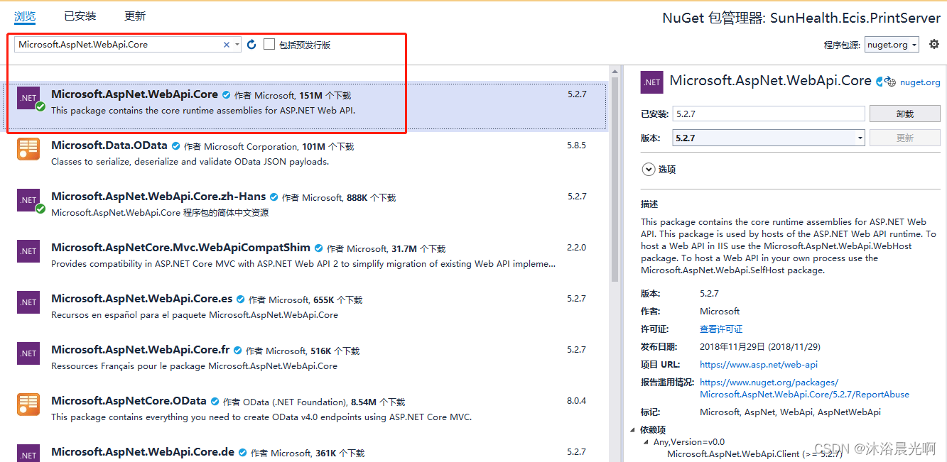Select Microsoft.AspNet.WebApi.Core.zh-Hans package title
Screen dimensions: 947x462
[x=158, y=197]
